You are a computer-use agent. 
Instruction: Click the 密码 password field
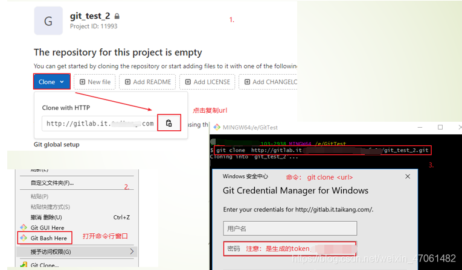tap(290, 248)
